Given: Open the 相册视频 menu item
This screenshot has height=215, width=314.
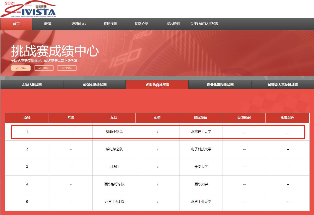Looking at the screenshot, I should click(110, 24).
